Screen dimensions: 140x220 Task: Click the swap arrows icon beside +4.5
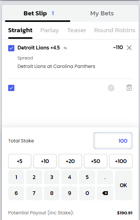pos(65,48)
